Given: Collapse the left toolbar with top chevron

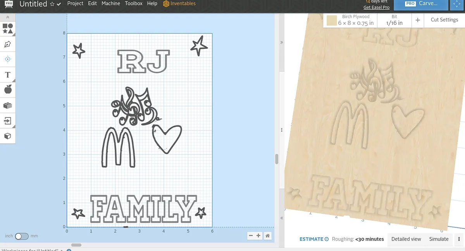Looking at the screenshot, I should pos(7,17).
